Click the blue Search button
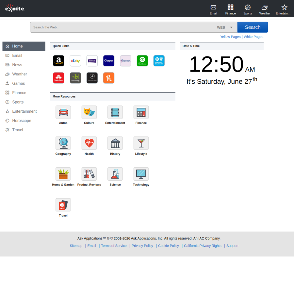Image resolution: width=294 pixels, height=294 pixels. 253,27
